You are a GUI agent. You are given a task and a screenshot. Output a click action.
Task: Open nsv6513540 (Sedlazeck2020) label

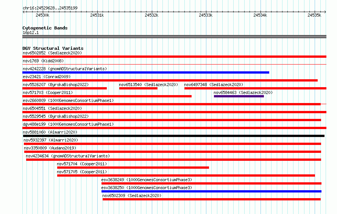pos(148,85)
